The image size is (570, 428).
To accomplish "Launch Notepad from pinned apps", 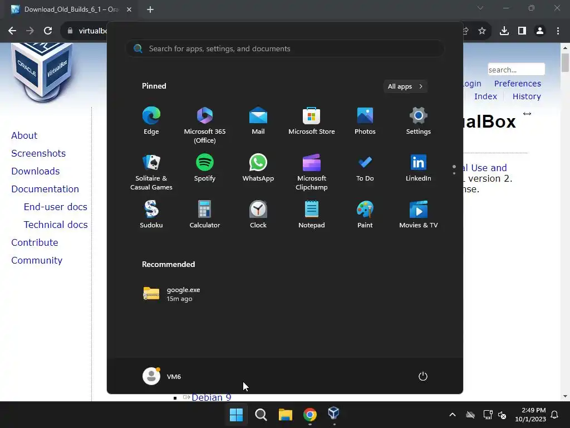I will [312, 215].
